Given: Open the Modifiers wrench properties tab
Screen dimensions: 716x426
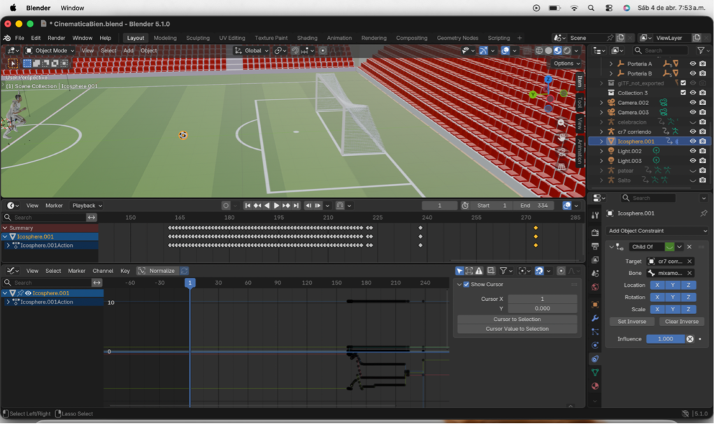Looking at the screenshot, I should click(x=595, y=318).
